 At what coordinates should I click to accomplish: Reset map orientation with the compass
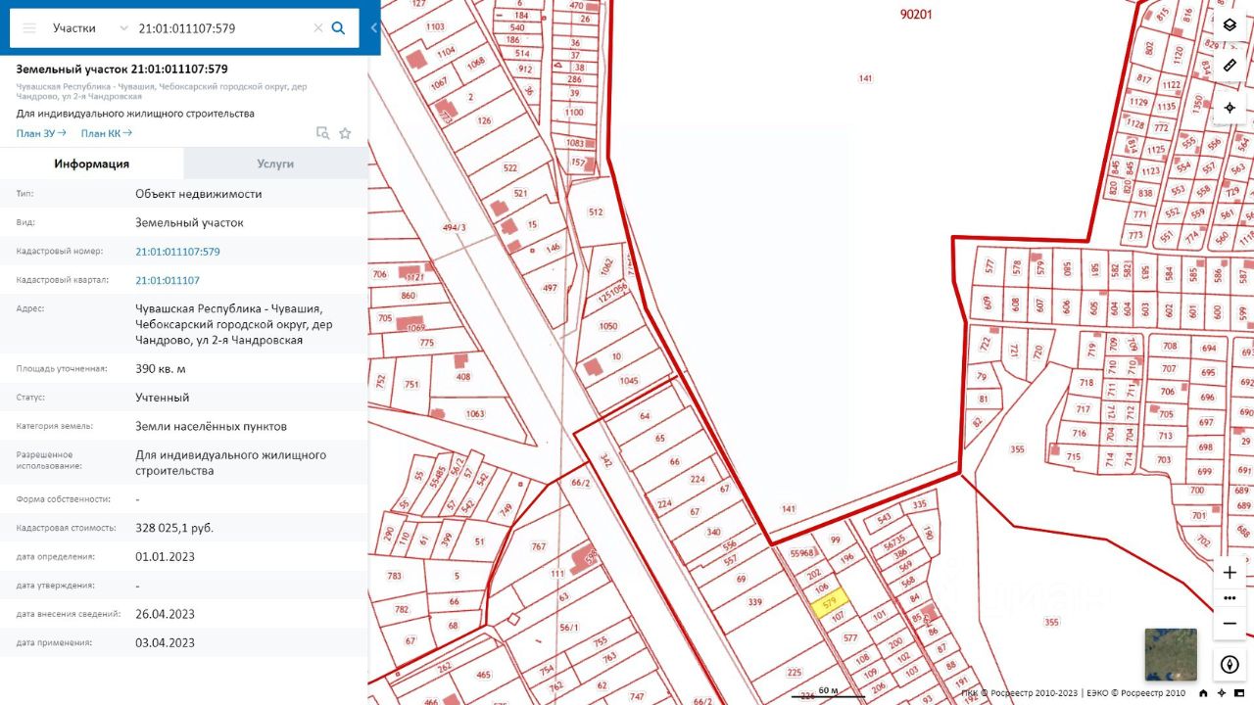point(1230,665)
